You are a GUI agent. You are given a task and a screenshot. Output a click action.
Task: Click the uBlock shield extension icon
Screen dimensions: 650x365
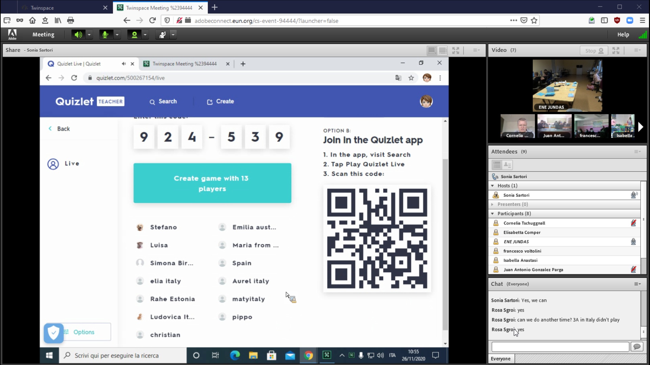[x=617, y=21]
